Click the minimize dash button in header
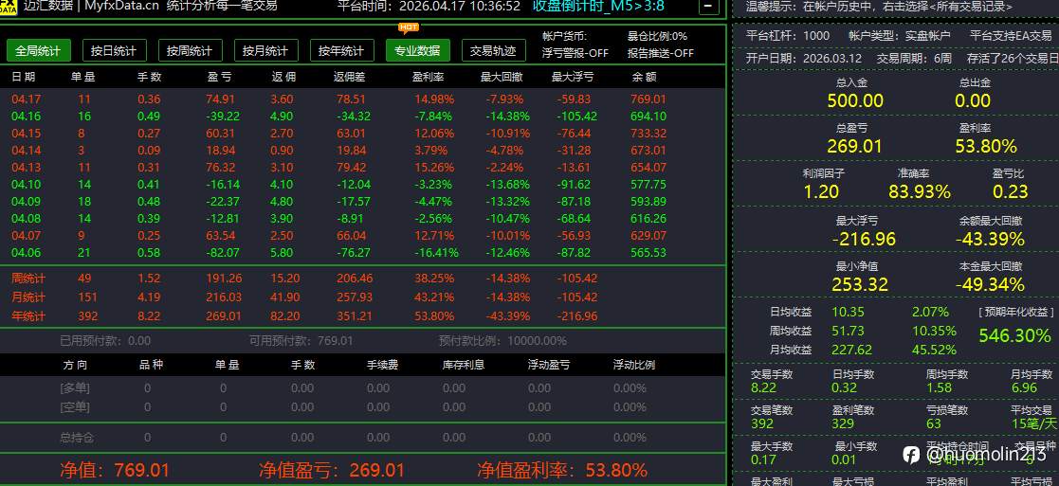 708,6
